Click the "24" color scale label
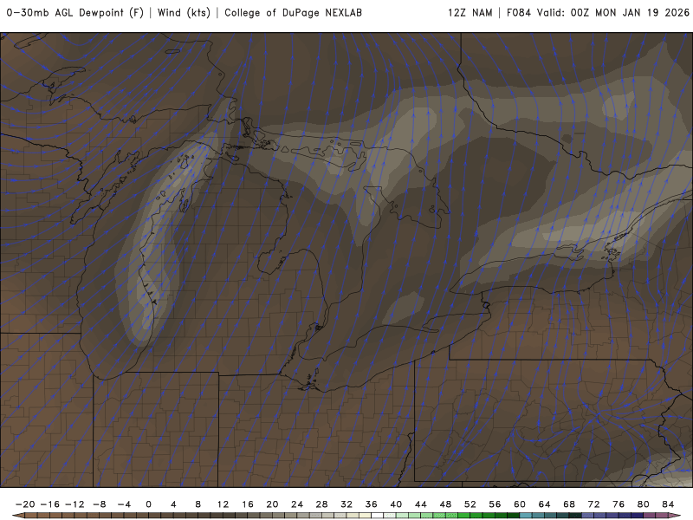This screenshot has height=520, width=693. tap(297, 504)
